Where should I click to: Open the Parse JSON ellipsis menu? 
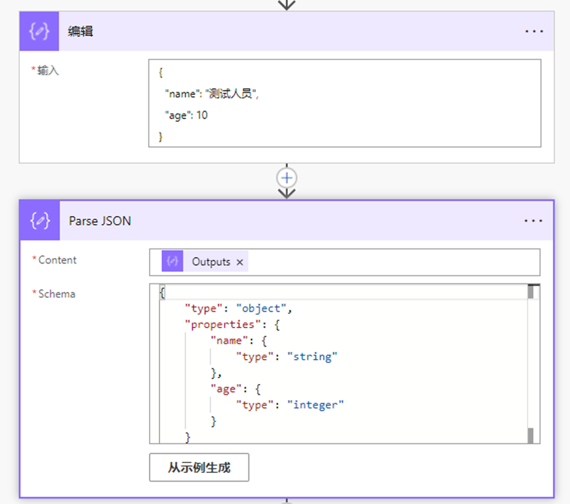(534, 221)
